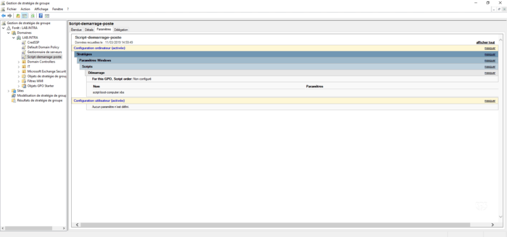The image size is (507, 237).
Task: Click the forward arrow toolbar icon
Action: pos(10,15)
